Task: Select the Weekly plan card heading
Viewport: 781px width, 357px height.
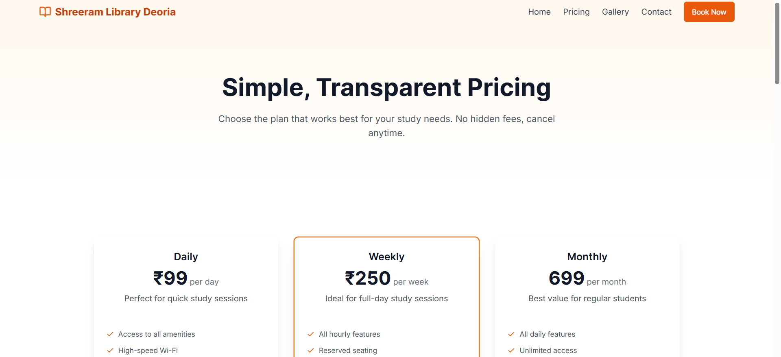Action: (x=386, y=257)
